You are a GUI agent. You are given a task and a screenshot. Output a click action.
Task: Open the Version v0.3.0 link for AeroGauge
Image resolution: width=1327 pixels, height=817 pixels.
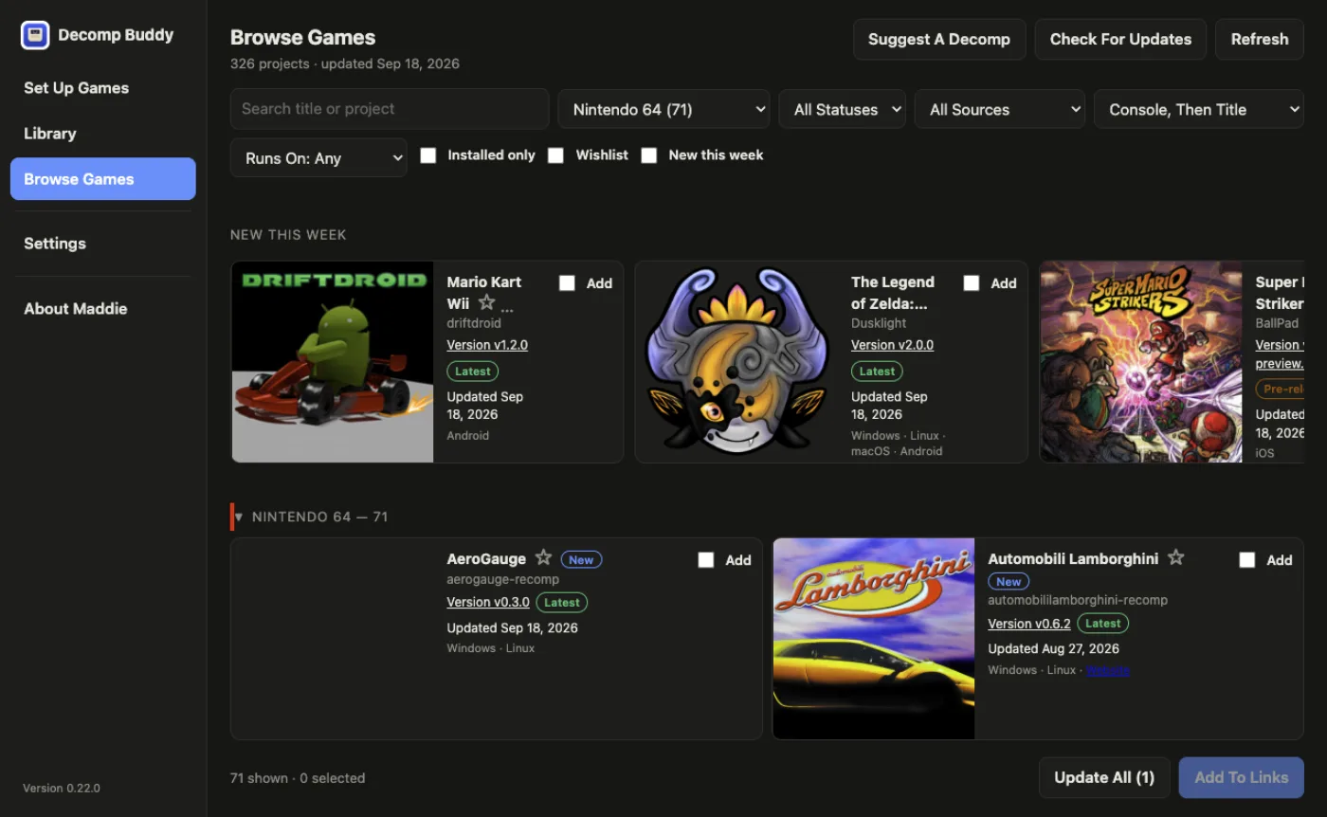point(488,603)
